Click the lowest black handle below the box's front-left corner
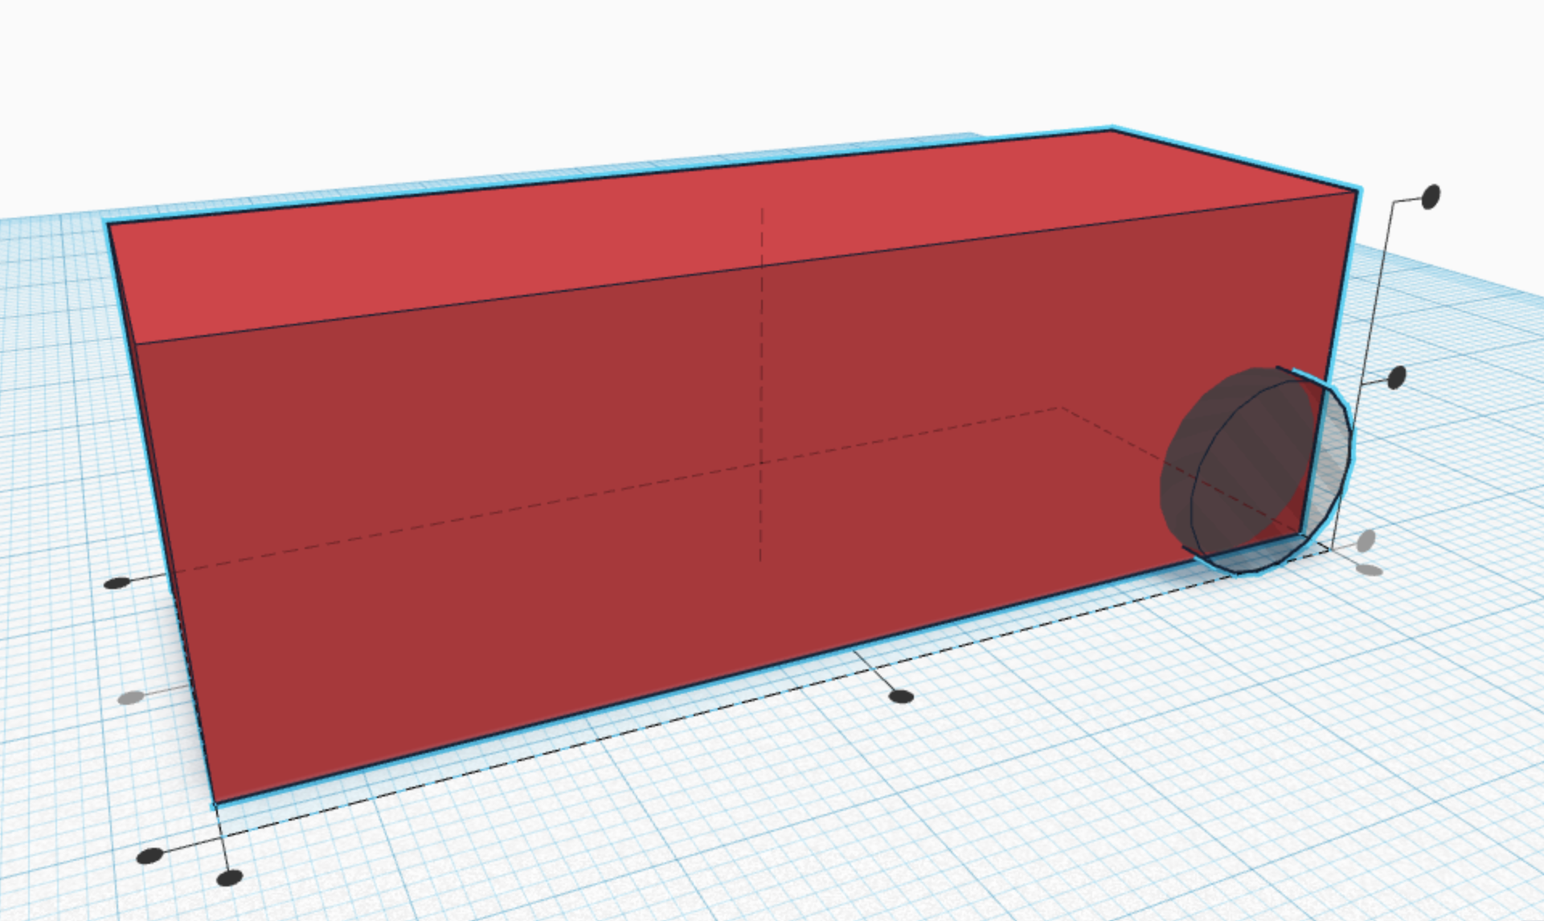 [x=230, y=878]
